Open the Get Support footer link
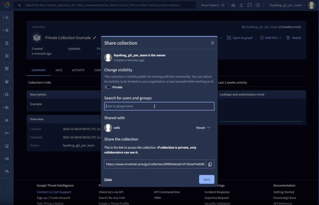 tap(63, 192)
